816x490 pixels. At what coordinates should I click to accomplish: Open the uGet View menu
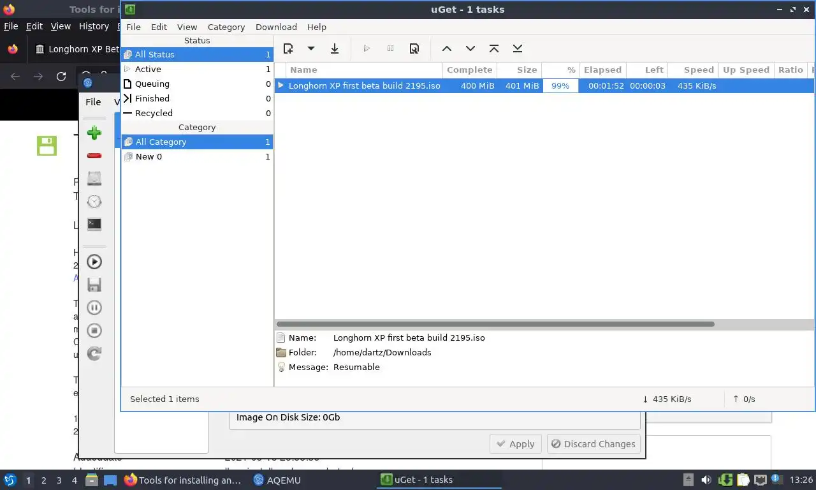pos(187,27)
